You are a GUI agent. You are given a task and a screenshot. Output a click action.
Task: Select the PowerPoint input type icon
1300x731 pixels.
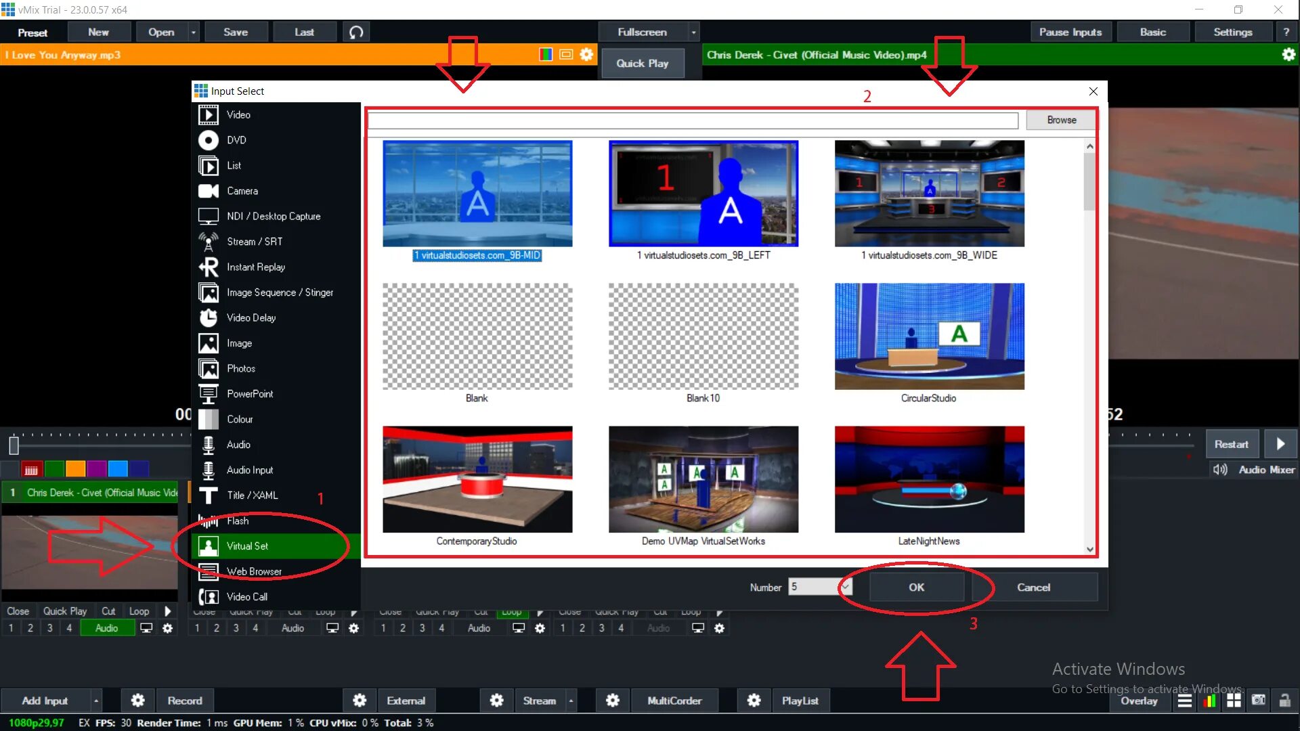pos(209,394)
